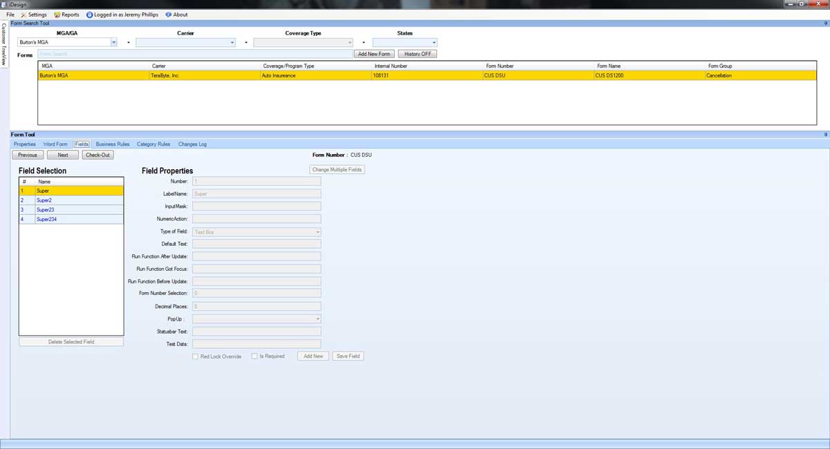The width and height of the screenshot is (830, 449).
Task: Click Run Function After Update field
Action: [257, 256]
